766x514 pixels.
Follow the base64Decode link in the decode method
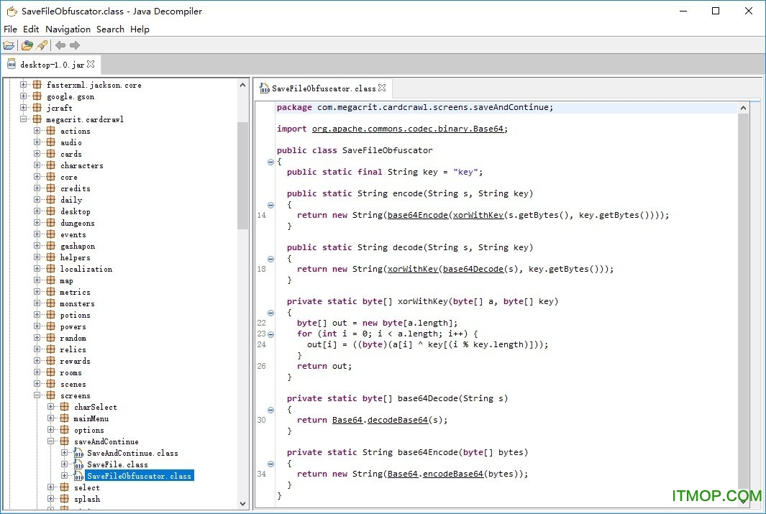[x=473, y=269]
